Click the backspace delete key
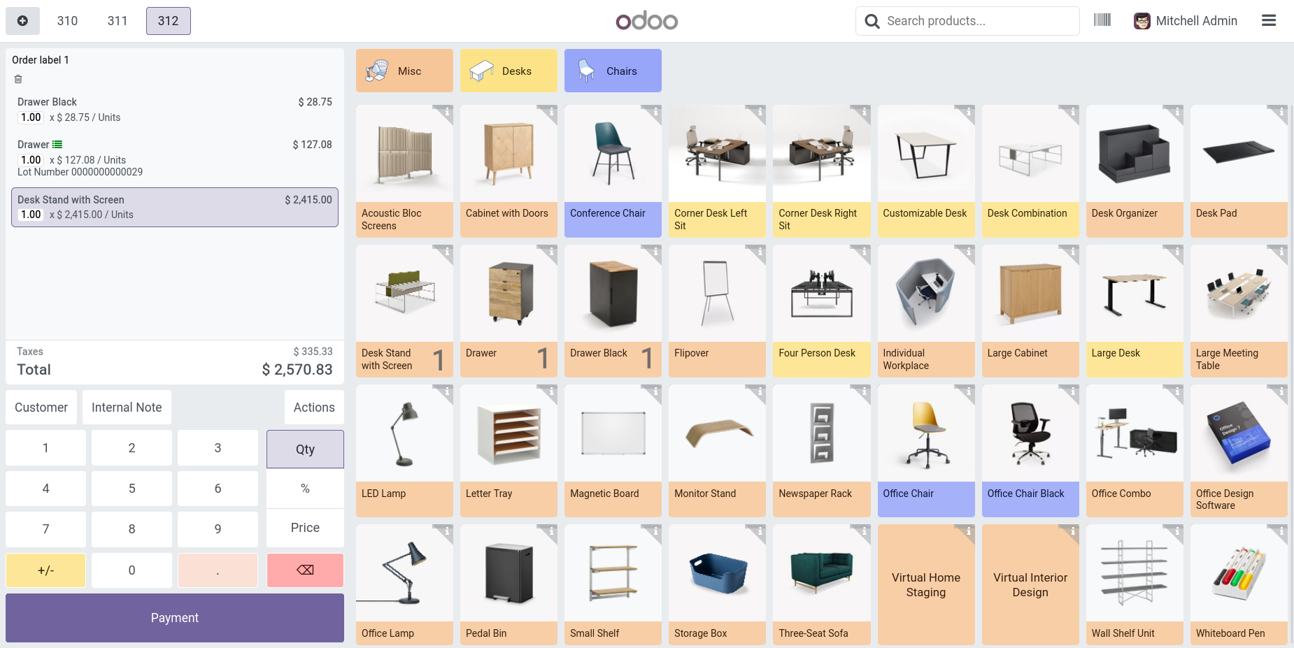The width and height of the screenshot is (1294, 648). (305, 570)
